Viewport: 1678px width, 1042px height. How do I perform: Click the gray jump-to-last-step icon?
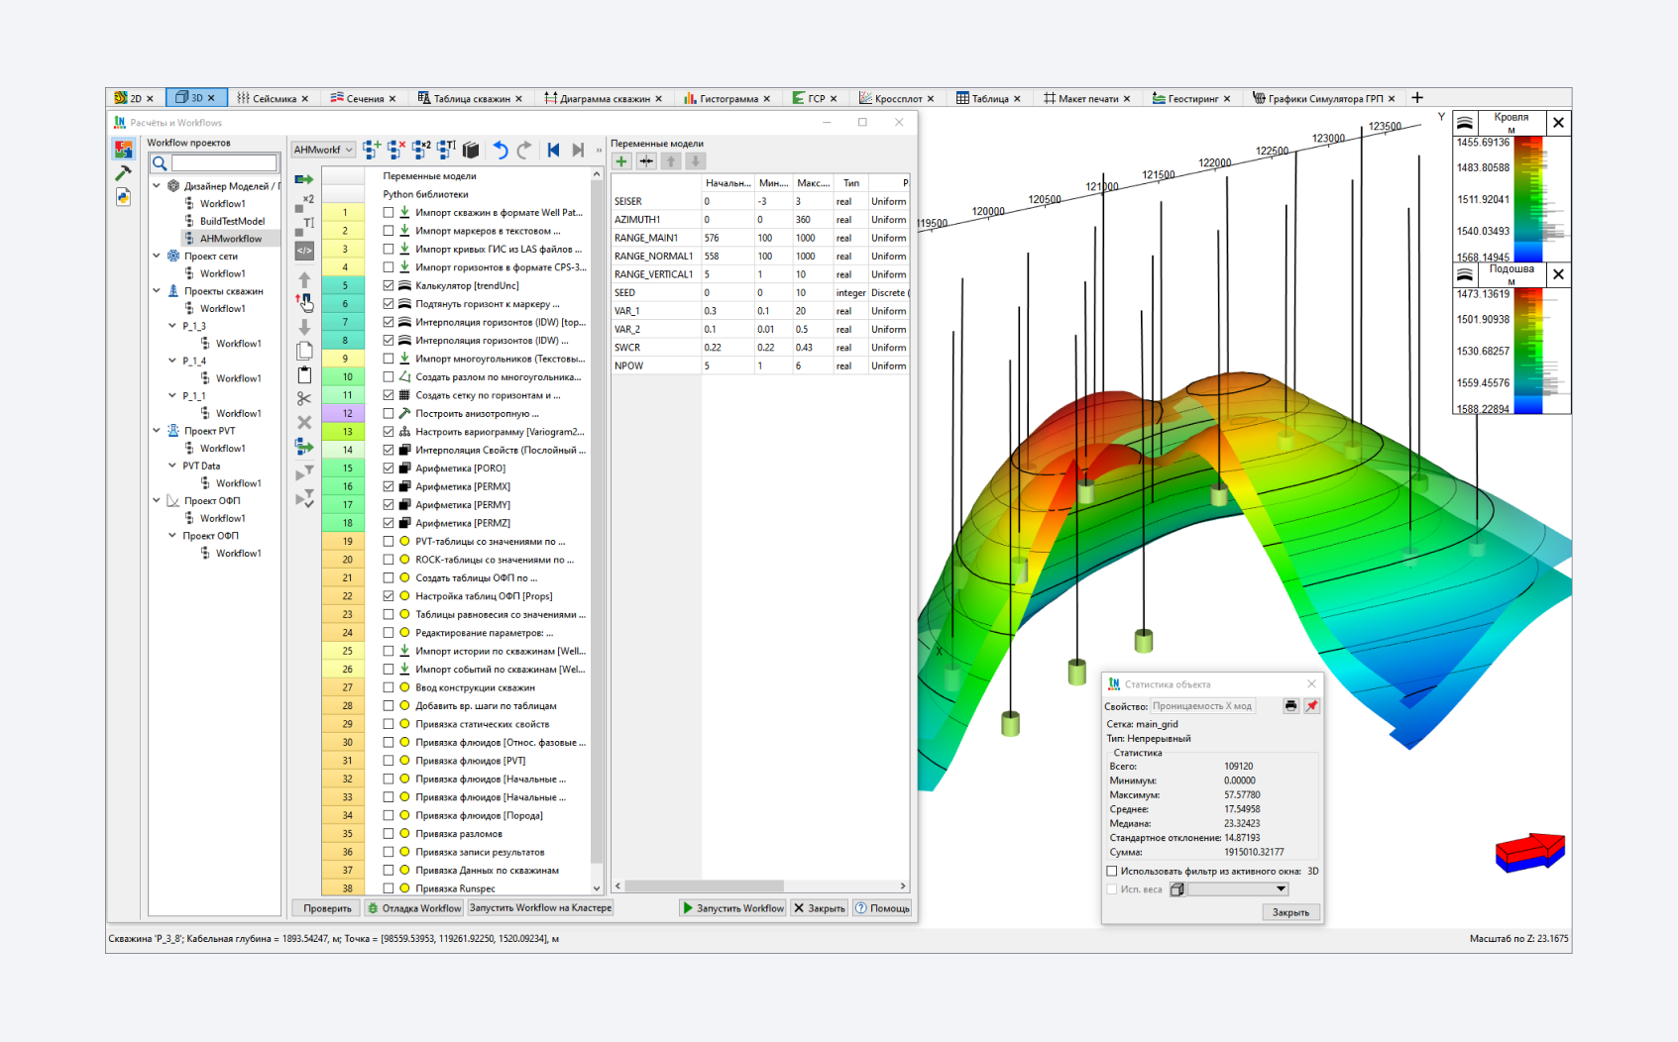[x=578, y=150]
